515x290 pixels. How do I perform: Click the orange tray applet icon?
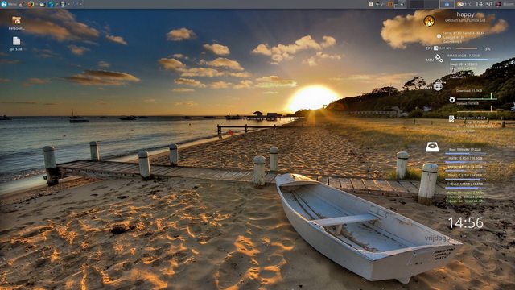click(389, 4)
